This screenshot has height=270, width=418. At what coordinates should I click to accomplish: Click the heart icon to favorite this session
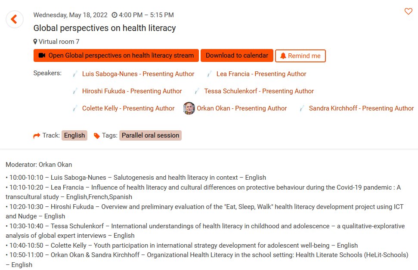pos(408,12)
